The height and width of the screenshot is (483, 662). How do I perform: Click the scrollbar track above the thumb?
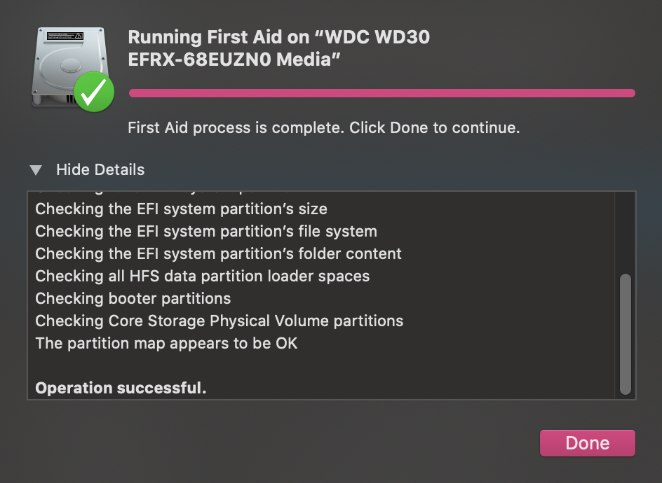[626, 231]
